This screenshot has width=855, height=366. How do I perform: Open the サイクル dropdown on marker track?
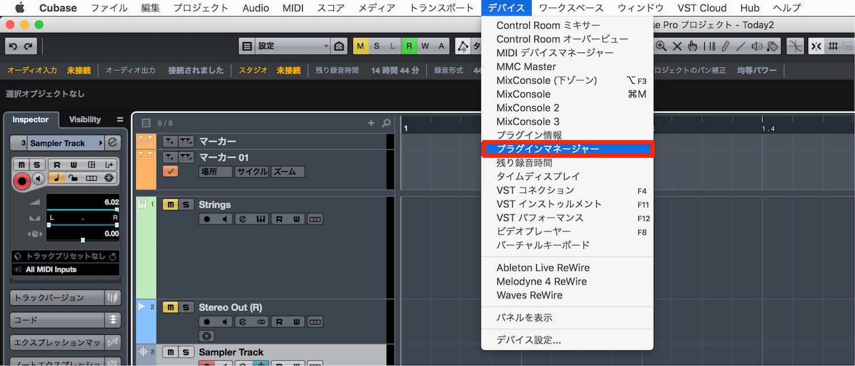pos(252,171)
